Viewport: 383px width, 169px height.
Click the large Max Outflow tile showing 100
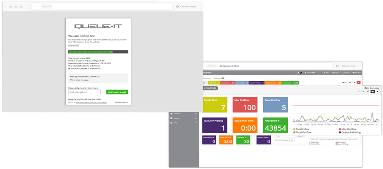click(245, 105)
